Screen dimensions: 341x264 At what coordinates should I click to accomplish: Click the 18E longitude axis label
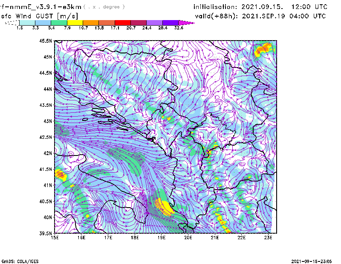[135, 238]
